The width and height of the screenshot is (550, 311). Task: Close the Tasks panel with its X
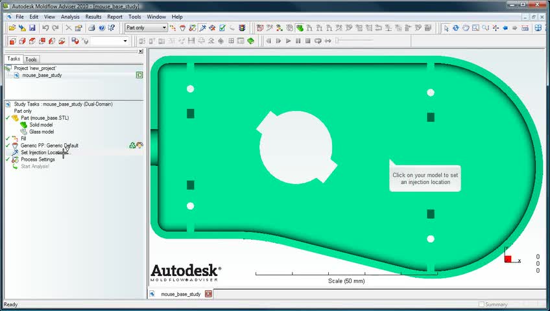(141, 51)
